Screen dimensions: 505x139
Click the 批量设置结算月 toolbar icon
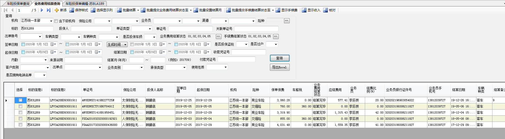tap(196, 10)
